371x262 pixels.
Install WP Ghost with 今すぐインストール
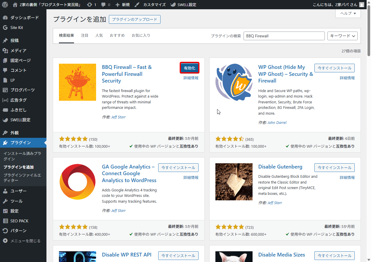pyautogui.click(x=334, y=68)
